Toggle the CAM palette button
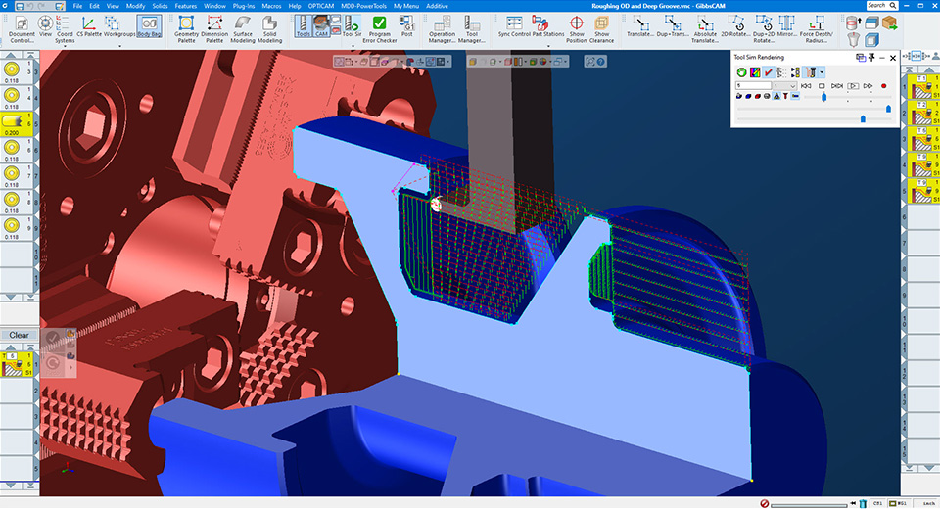Viewport: 940px width, 509px height. [x=321, y=25]
